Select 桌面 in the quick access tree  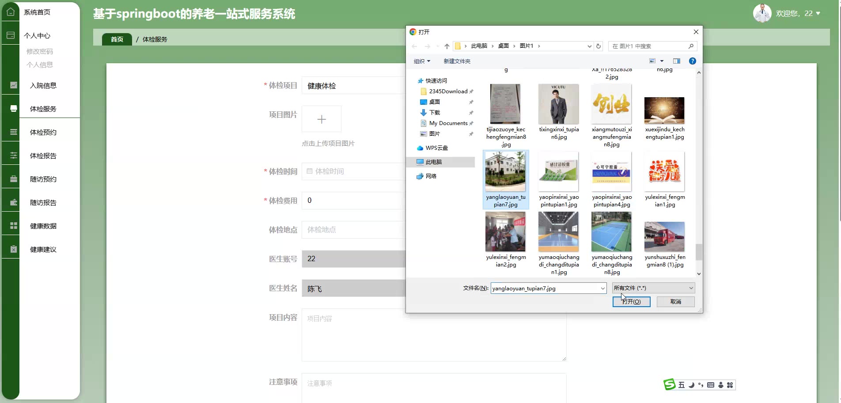click(x=434, y=102)
